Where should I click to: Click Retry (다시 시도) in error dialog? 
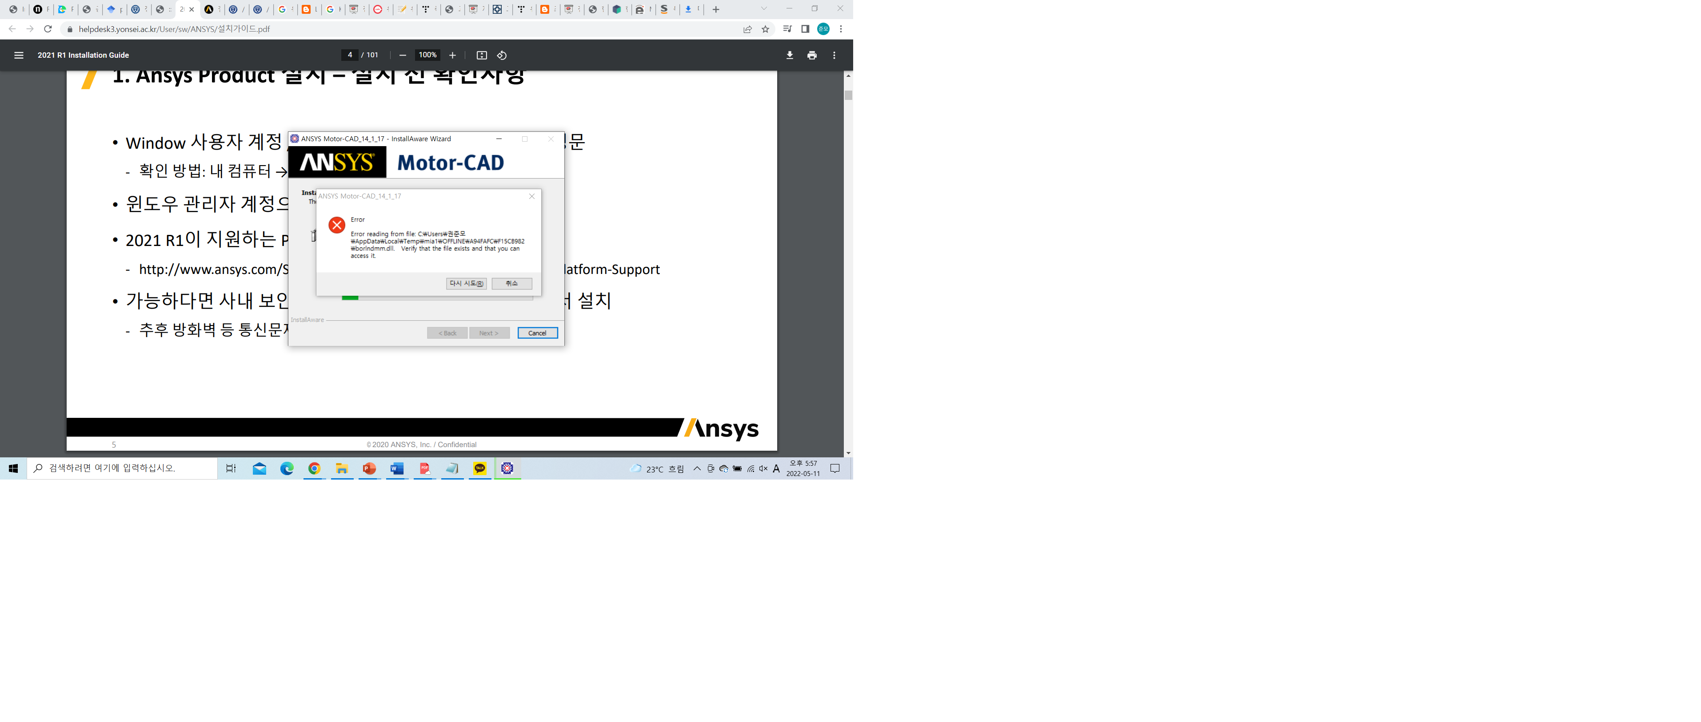click(x=466, y=283)
